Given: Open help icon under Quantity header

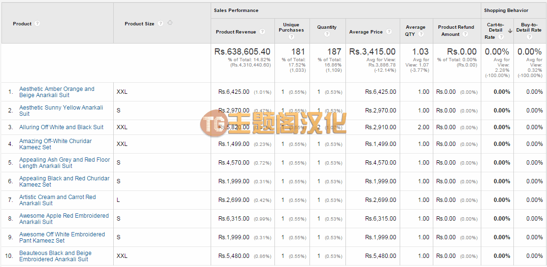Looking at the screenshot, I should pyautogui.click(x=327, y=34).
